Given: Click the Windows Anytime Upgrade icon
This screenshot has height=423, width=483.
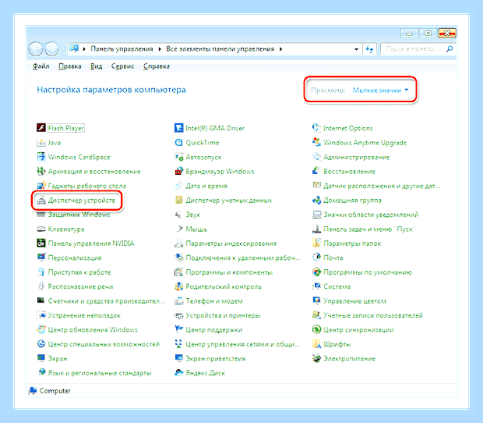Looking at the screenshot, I should [316, 142].
